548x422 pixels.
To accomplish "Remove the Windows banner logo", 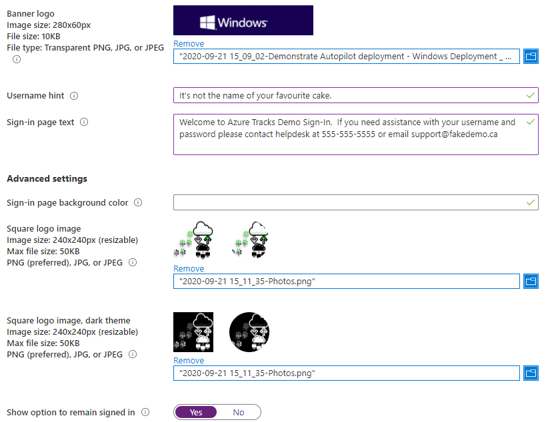I will coord(189,44).
